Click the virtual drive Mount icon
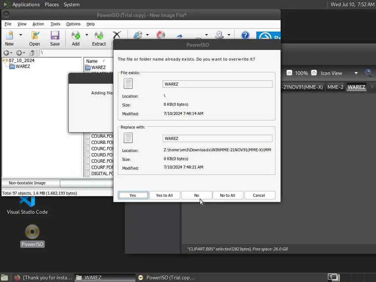Screen dimensions: 376x282 tap(219, 35)
